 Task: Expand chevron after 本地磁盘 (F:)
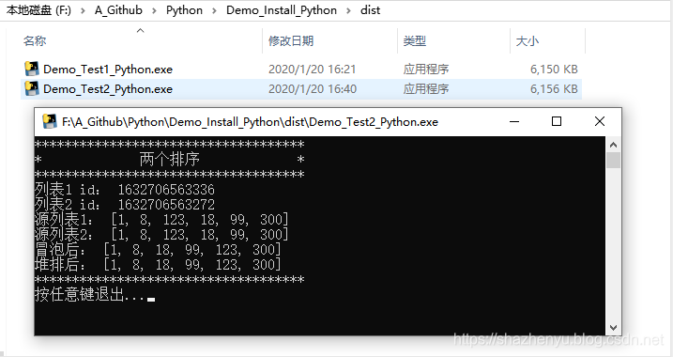(x=83, y=10)
